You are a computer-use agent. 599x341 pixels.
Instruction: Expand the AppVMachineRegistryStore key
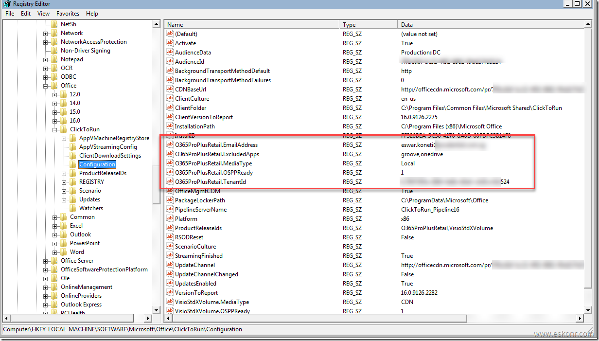[x=64, y=138]
